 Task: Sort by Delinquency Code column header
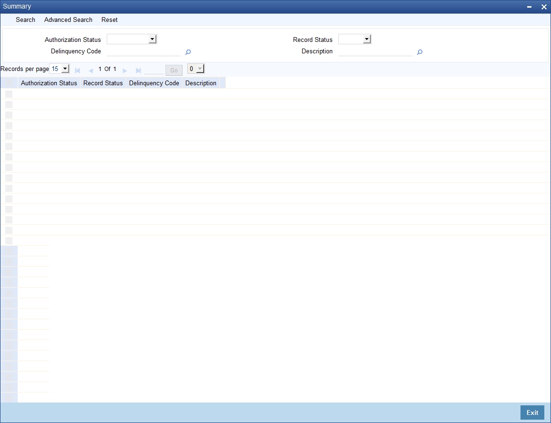point(154,83)
